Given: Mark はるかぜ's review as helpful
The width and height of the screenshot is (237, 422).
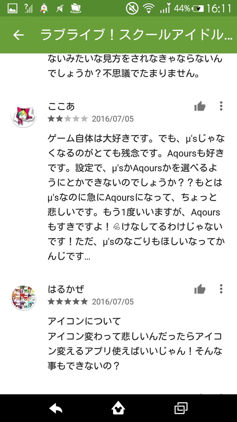Looking at the screenshot, I should coord(200,289).
